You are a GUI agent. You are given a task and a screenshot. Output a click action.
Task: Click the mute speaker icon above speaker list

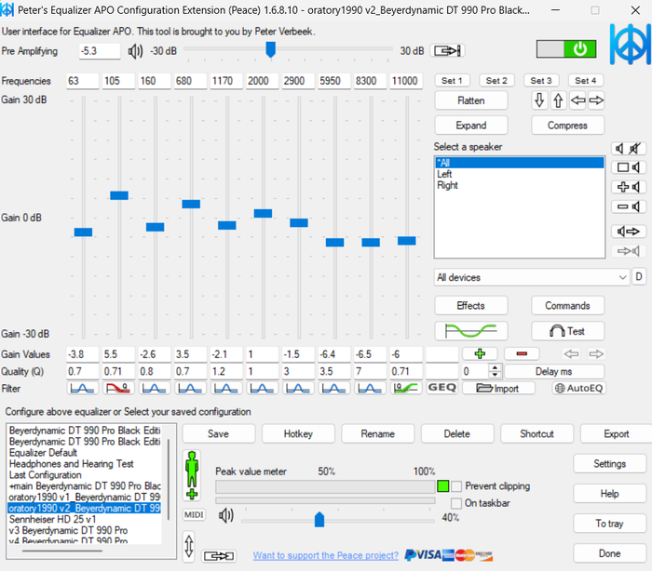629,148
